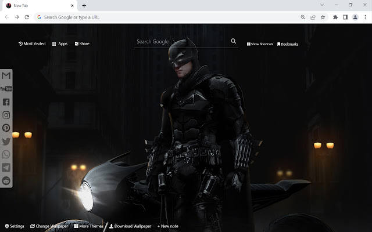Open Chrome's three-dot menu

(x=366, y=17)
